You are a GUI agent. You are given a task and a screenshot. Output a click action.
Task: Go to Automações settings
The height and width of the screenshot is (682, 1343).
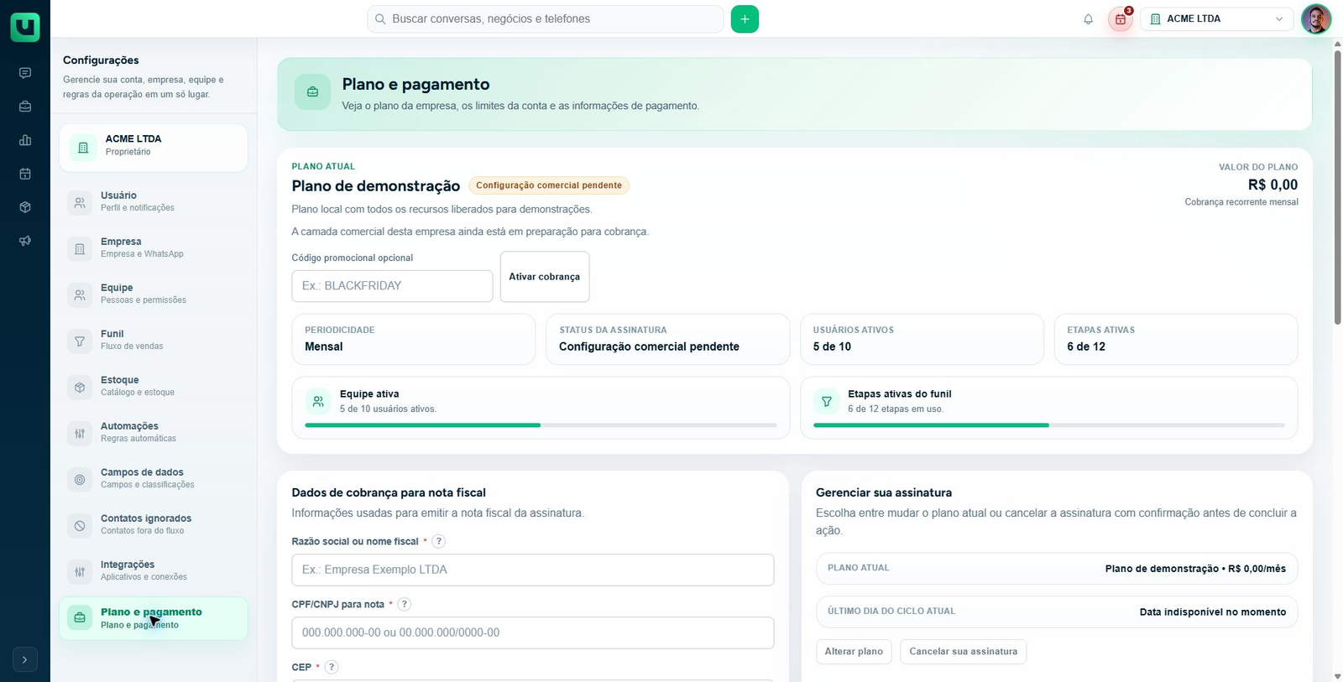[x=154, y=432]
